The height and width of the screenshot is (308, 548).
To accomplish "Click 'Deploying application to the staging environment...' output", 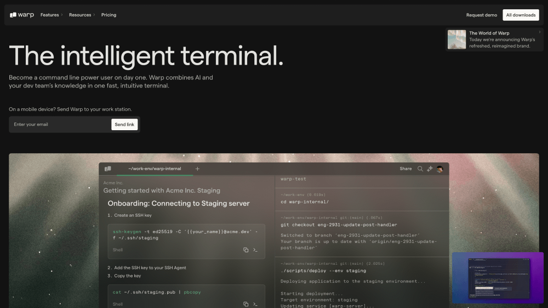I will pos(353,282).
